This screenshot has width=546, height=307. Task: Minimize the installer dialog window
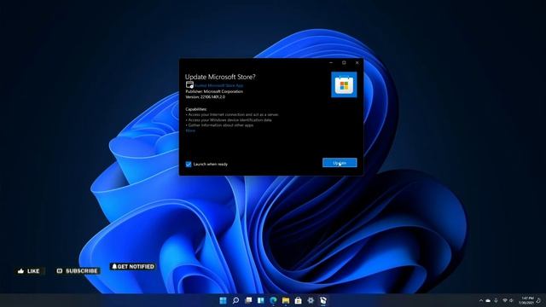[x=331, y=62]
